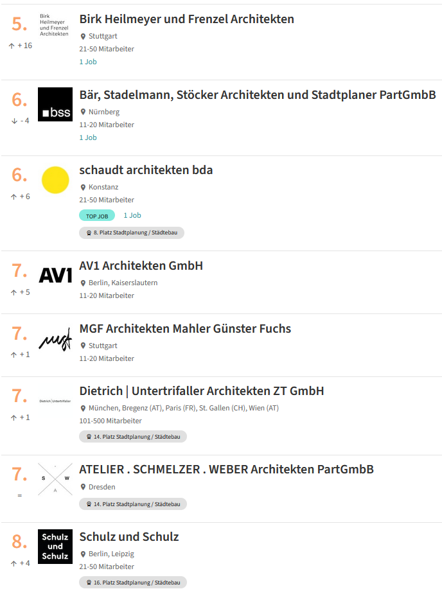
Task: Open Bär, Stadelmann, Stöcker Architekten heading
Action: pyautogui.click(x=258, y=95)
